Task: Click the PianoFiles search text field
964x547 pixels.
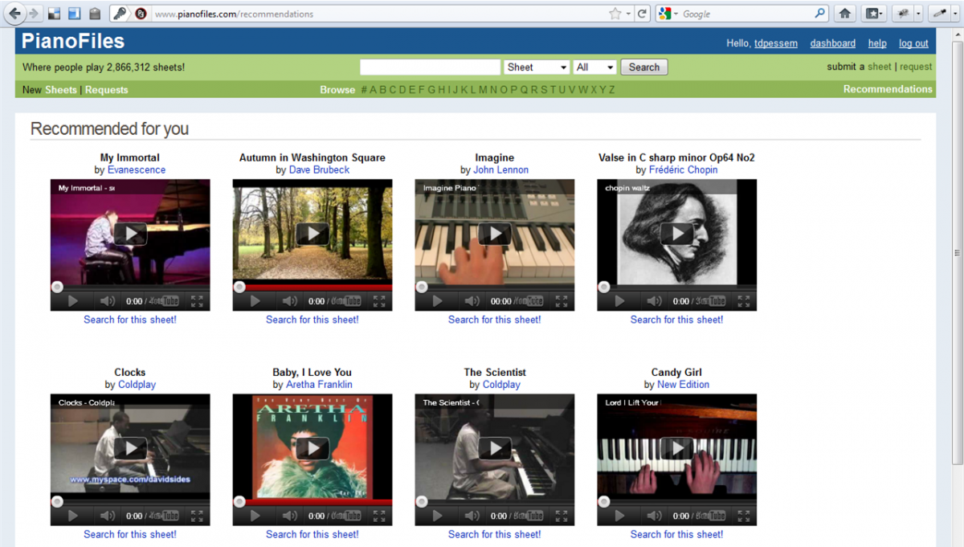Action: (x=431, y=67)
